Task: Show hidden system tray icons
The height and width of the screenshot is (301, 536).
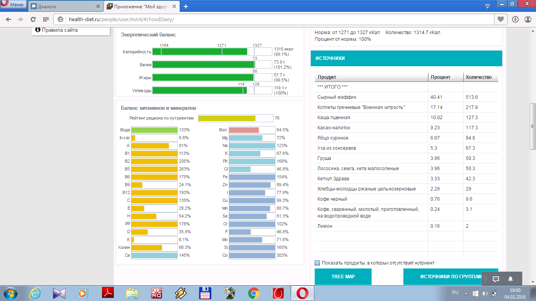Action: [466, 293]
